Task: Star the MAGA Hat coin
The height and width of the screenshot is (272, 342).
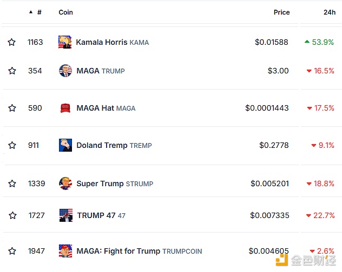Action: [12, 108]
